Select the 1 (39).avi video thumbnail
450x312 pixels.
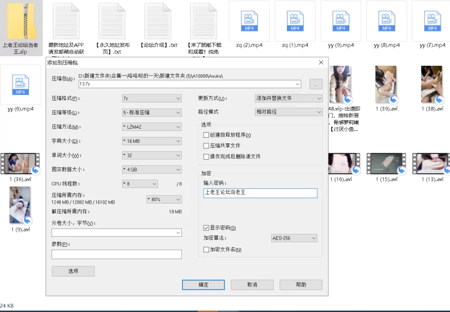coord(386,84)
